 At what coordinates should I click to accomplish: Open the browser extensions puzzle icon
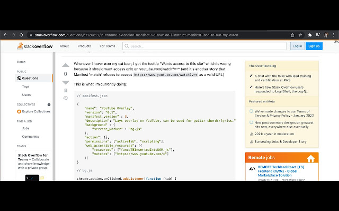coord(309,35)
